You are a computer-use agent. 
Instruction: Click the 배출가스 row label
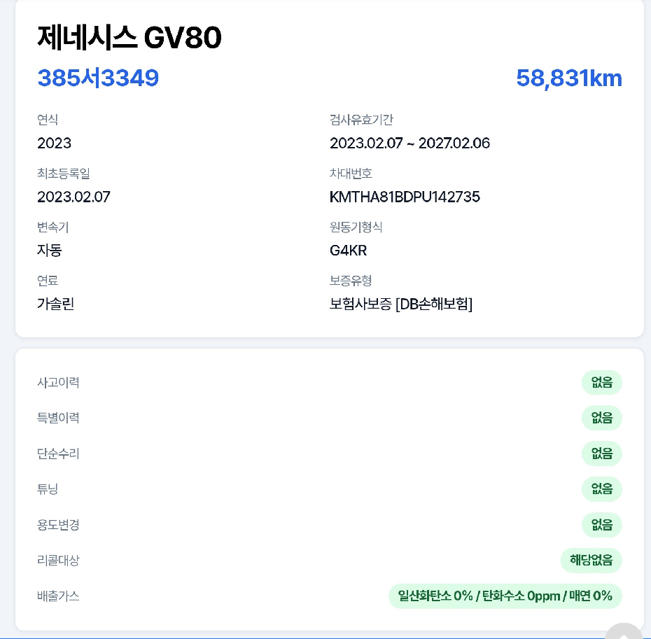click(58, 596)
